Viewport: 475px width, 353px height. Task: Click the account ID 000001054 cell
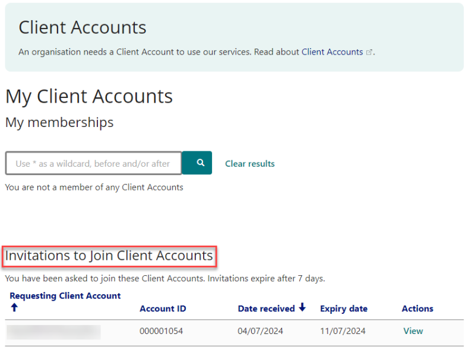161,331
